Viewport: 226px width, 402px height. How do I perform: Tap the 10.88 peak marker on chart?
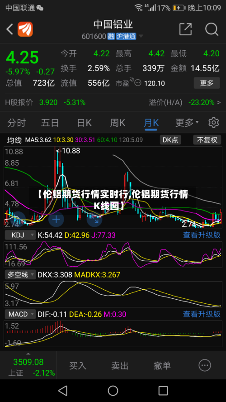[x=68, y=151]
